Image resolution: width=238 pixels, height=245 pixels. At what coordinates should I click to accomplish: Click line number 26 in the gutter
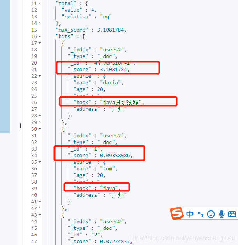[34, 103]
